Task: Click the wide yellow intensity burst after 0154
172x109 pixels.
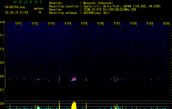Action: tap(74, 105)
